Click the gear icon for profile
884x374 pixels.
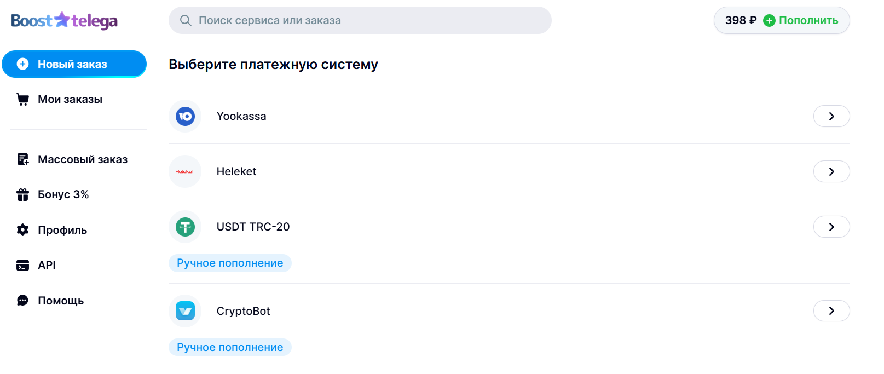pyautogui.click(x=22, y=230)
